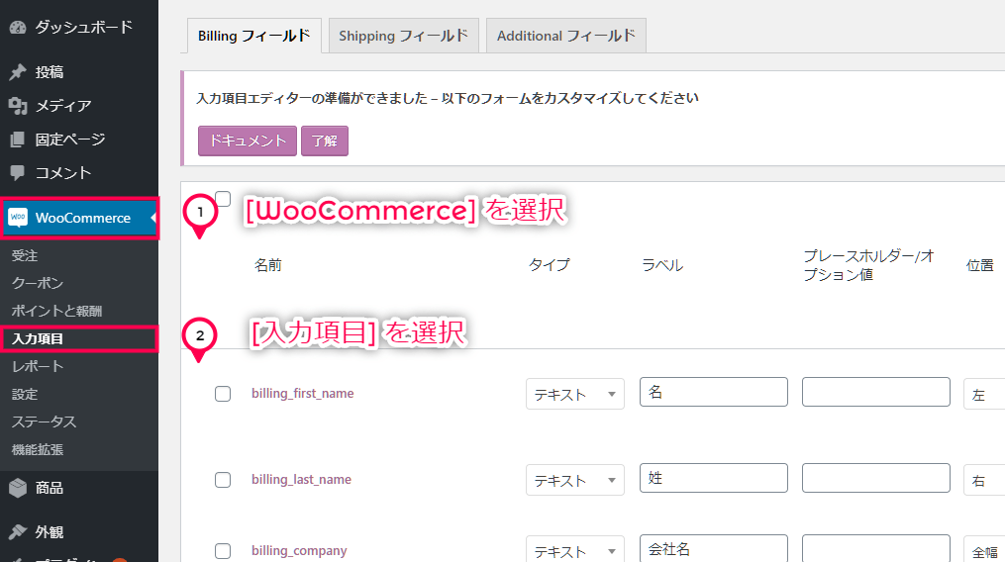The width and height of the screenshot is (1005, 562).
Task: Click the comment bubble icon beside コメント
Action: click(x=18, y=172)
